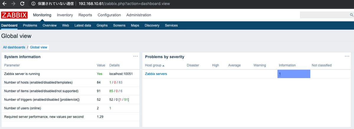This screenshot has width=354, height=129.
Task: Select the Dashboard submenu tab
Action: (9, 26)
